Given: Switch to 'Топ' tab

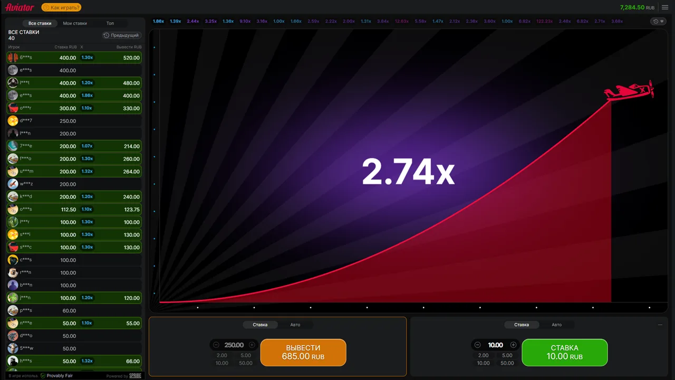Looking at the screenshot, I should coord(110,23).
